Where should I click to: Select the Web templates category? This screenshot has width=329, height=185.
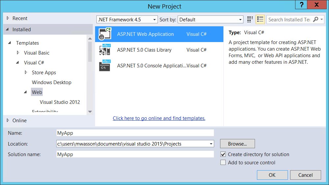click(37, 92)
